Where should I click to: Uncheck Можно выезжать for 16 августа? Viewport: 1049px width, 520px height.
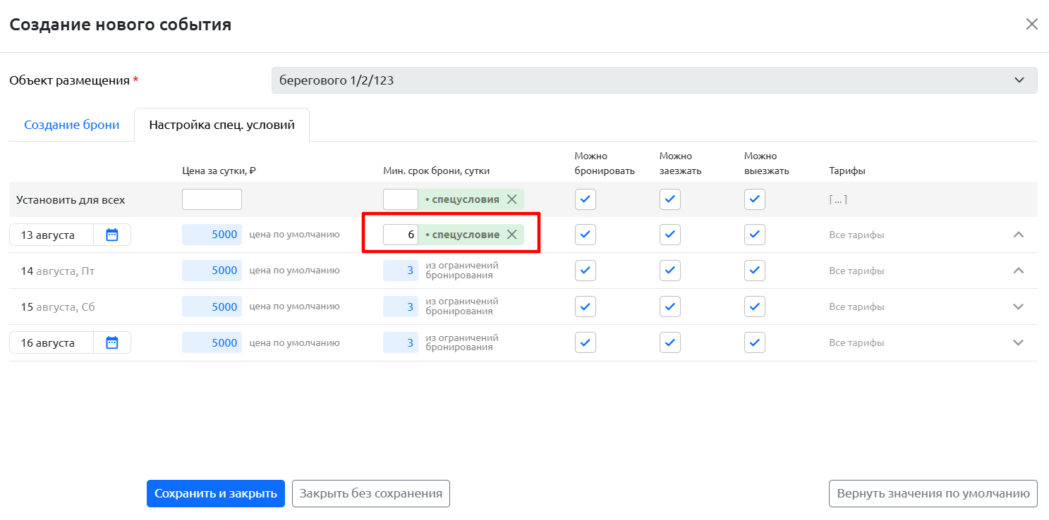pyautogui.click(x=755, y=342)
